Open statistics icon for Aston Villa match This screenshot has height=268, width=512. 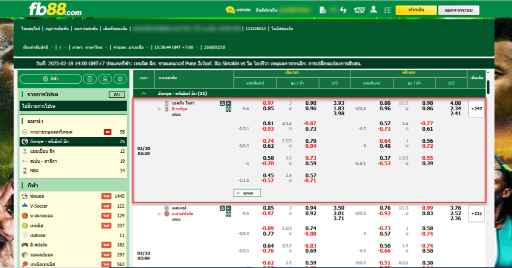point(222,103)
